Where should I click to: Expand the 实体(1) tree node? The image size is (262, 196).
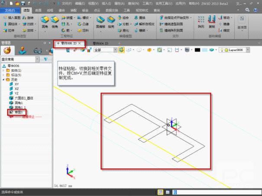point(3,70)
